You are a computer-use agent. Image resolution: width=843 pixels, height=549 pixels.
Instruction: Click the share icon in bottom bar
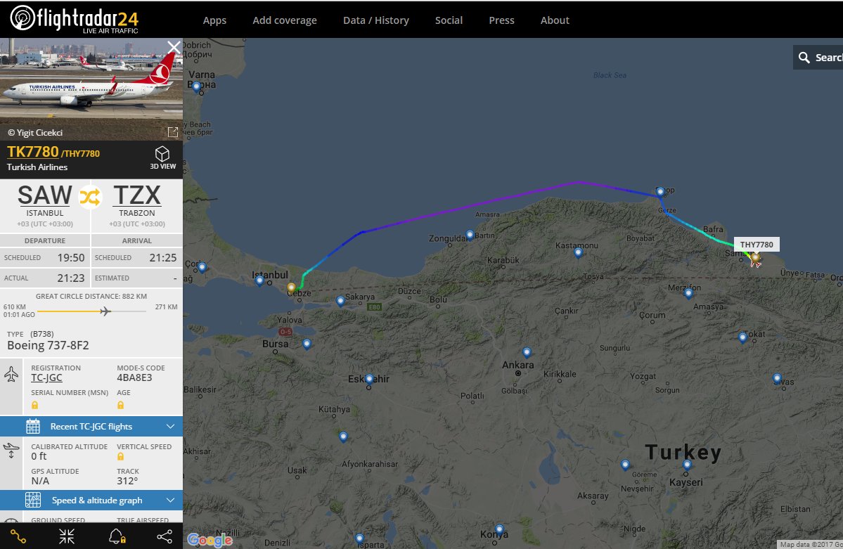tap(165, 536)
